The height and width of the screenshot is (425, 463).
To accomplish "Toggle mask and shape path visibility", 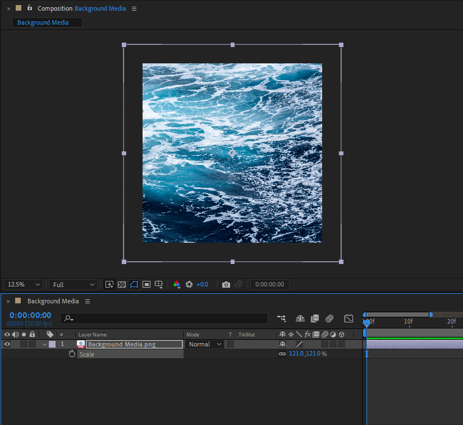I will tap(134, 284).
